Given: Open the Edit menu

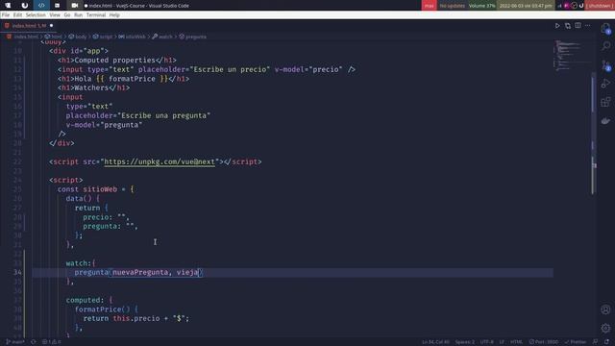Looking at the screenshot, I should [x=17, y=15].
